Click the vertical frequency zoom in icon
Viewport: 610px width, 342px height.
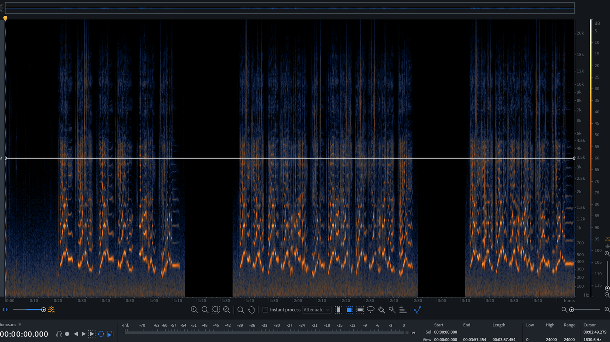607,254
